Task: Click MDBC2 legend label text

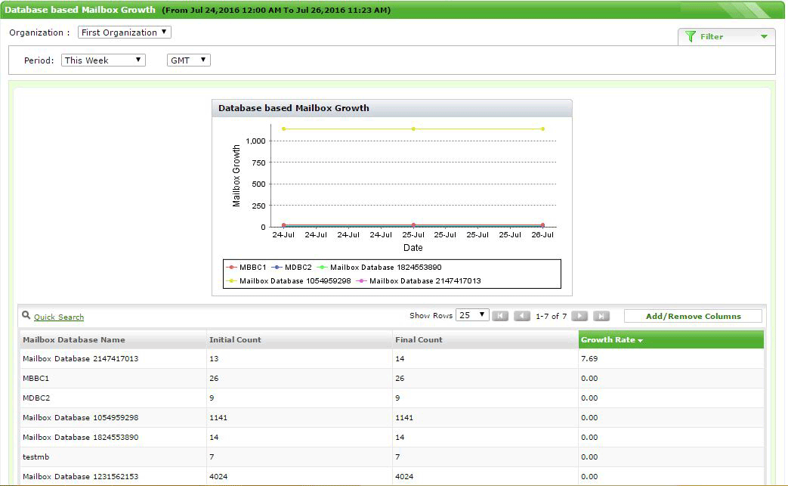Action: pyautogui.click(x=298, y=268)
